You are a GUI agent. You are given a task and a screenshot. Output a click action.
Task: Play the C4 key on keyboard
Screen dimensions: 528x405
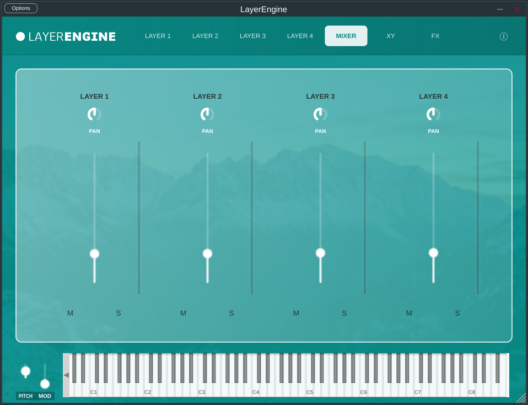pyautogui.click(x=255, y=391)
